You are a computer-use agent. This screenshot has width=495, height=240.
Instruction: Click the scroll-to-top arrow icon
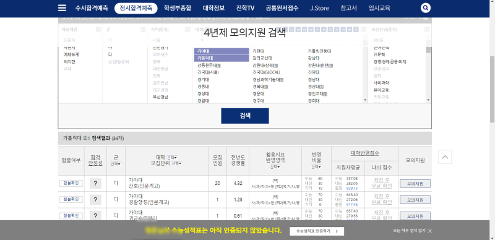[x=445, y=157]
